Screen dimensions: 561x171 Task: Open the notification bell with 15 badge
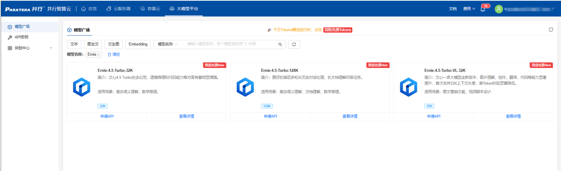coord(483,9)
